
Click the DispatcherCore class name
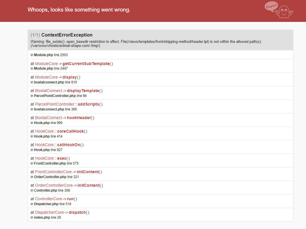[50, 212]
